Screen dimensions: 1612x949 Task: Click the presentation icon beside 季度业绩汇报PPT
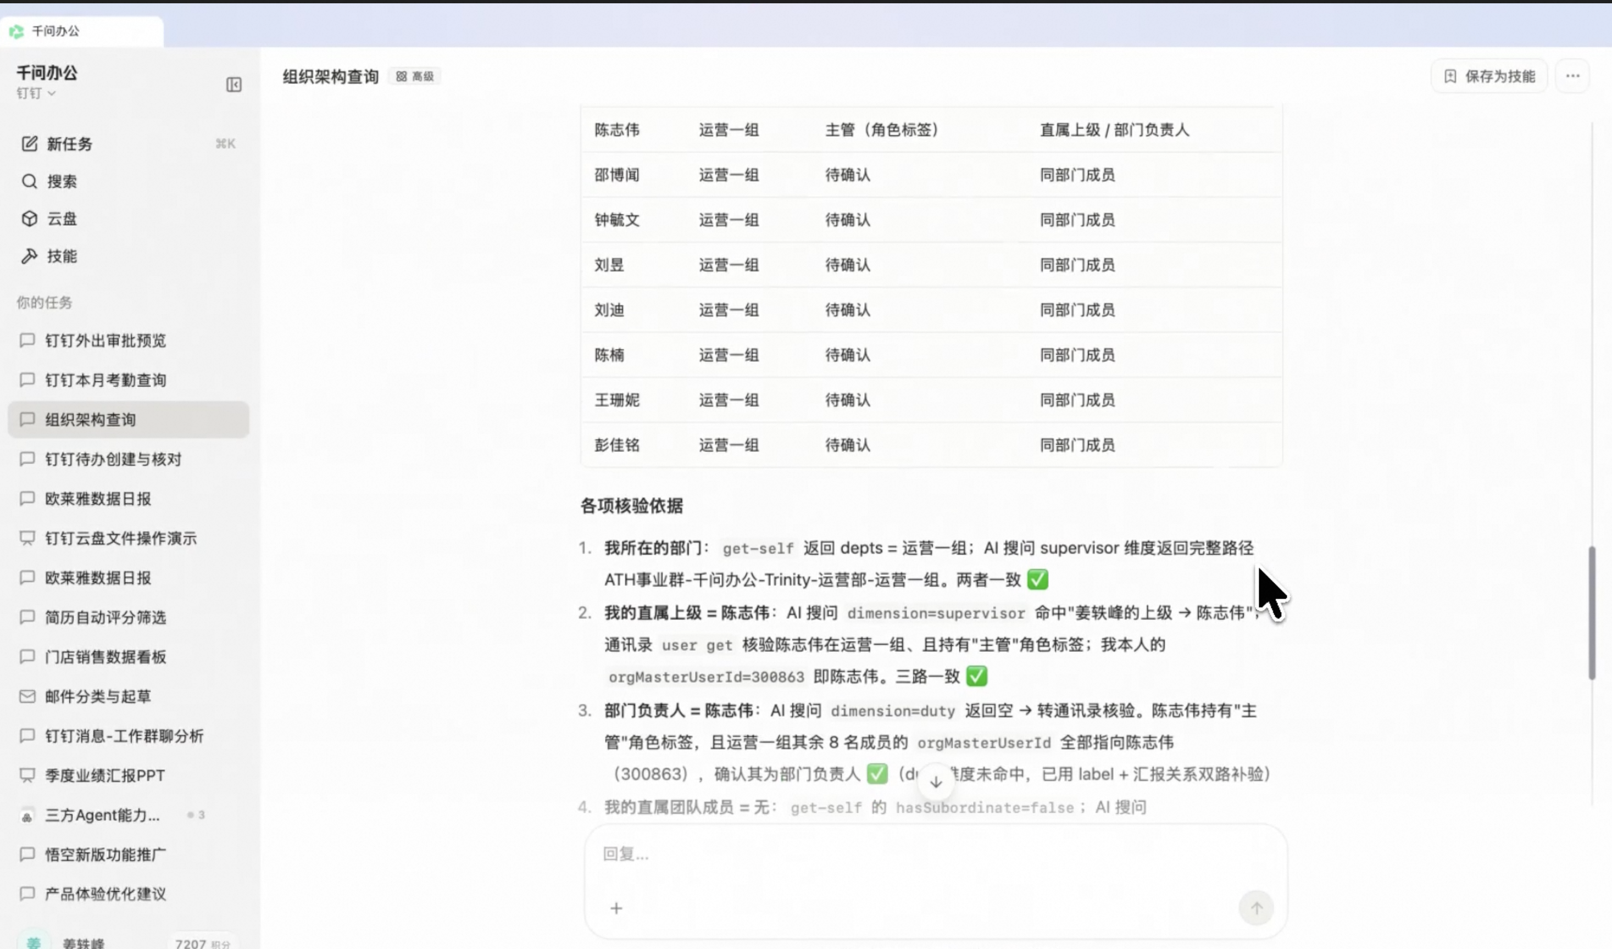tap(27, 775)
